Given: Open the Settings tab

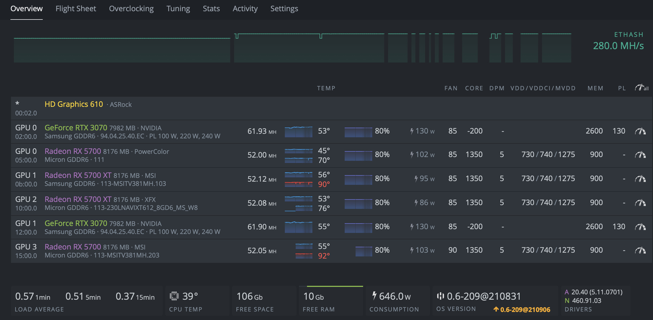Looking at the screenshot, I should [284, 9].
